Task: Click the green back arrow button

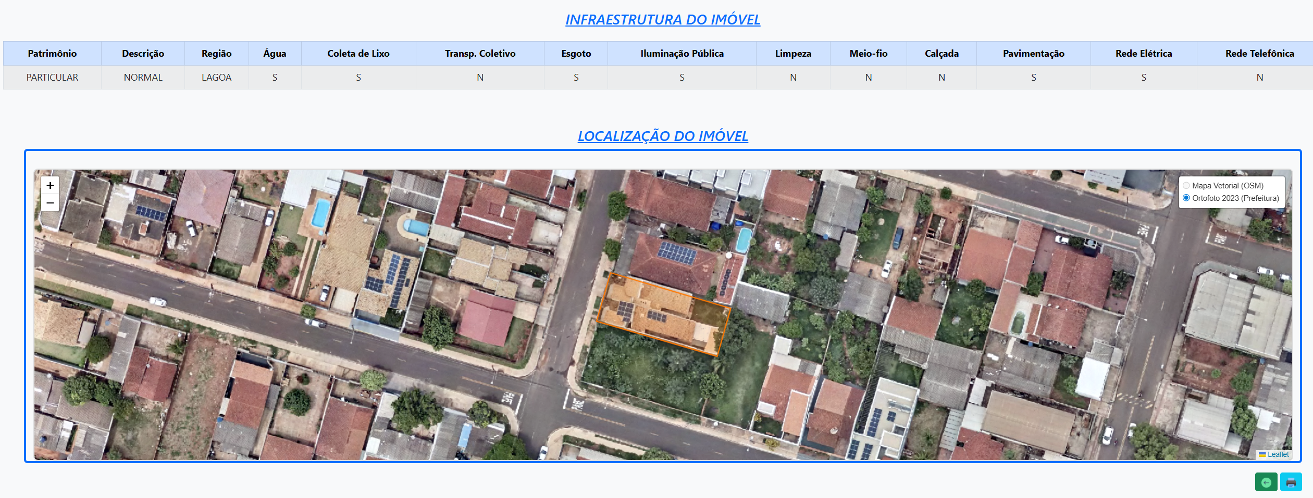Action: tap(1266, 482)
